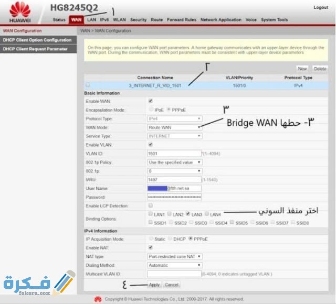Toggle the Enable WAN checkbox
Image resolution: width=336 pixels, height=304 pixels.
pos(151,101)
